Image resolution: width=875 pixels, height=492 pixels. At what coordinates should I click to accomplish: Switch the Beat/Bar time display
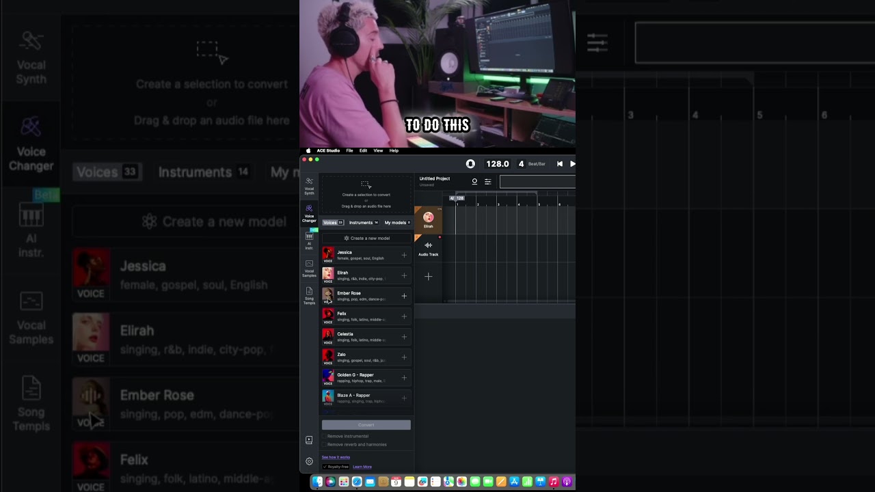coord(537,164)
